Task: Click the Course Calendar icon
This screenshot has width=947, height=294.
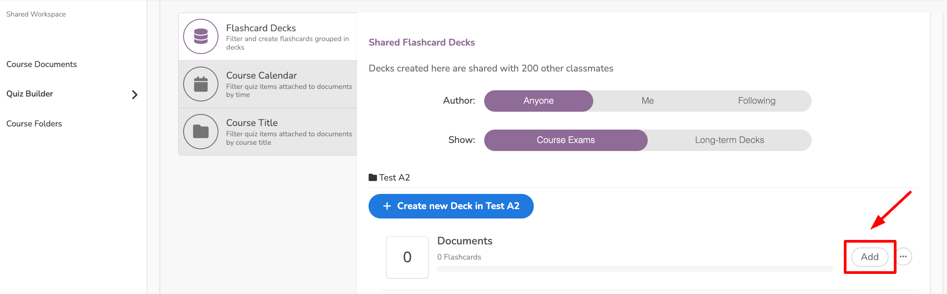Action: (201, 84)
